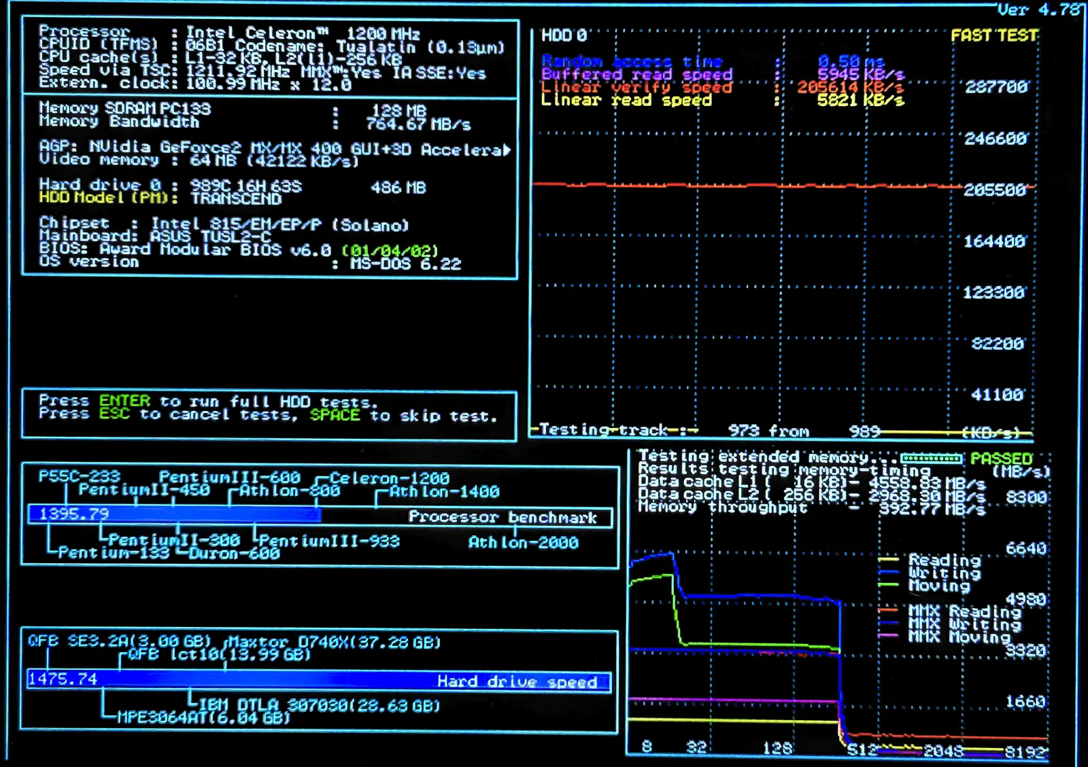Click the green ESC key hint
1088x767 pixels.
(114, 414)
